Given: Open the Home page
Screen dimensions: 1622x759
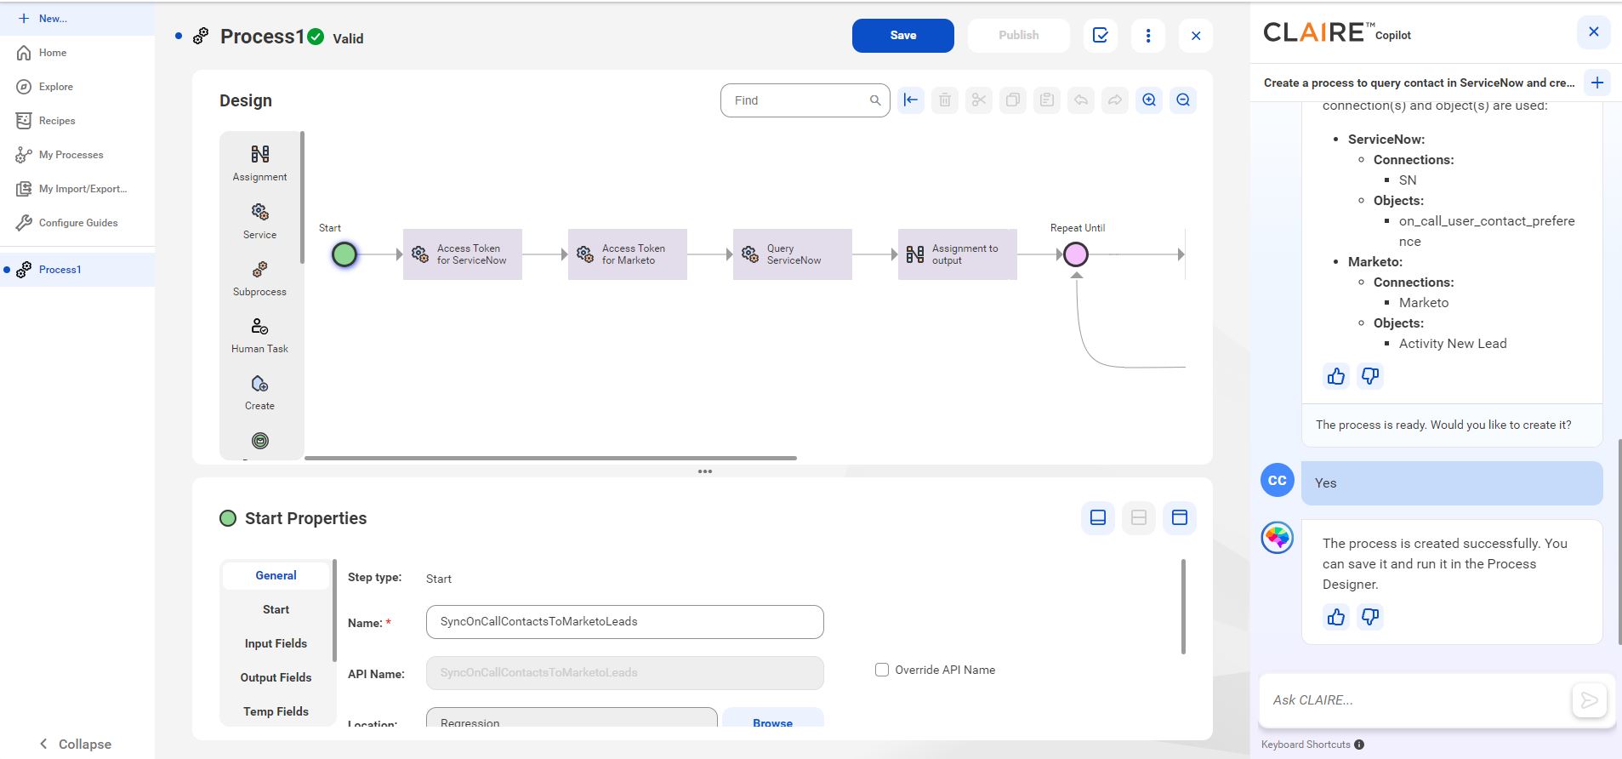Looking at the screenshot, I should click(52, 53).
